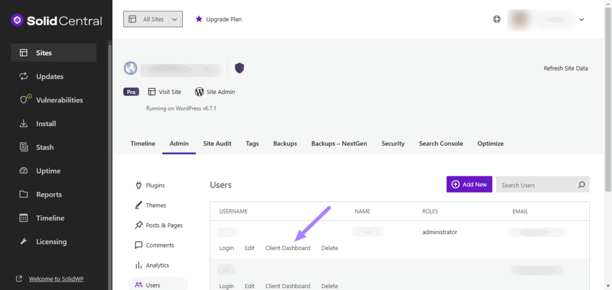Click the help globe icon in header
Image resolution: width=612 pixels, height=290 pixels.
coord(497,19)
